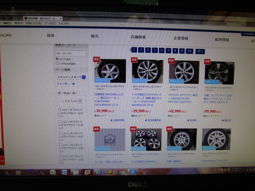Click the VolksWagen wheel thumbnail
255x191 pixels.
(216, 139)
